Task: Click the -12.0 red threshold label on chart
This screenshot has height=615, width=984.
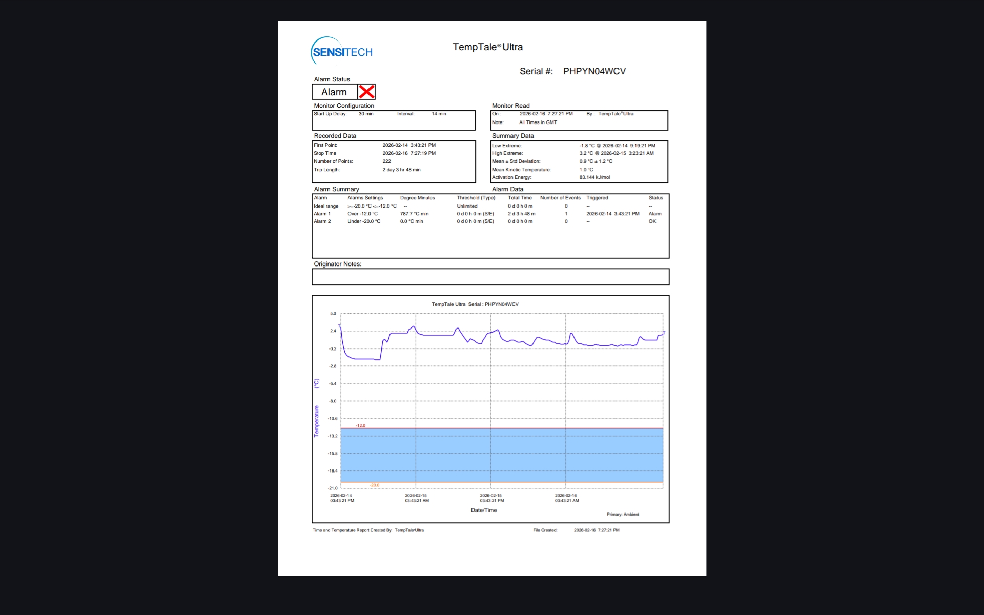Action: (x=361, y=425)
